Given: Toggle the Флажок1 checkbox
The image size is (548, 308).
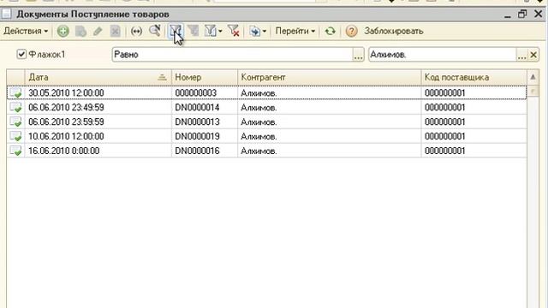Looking at the screenshot, I should pyautogui.click(x=21, y=54).
